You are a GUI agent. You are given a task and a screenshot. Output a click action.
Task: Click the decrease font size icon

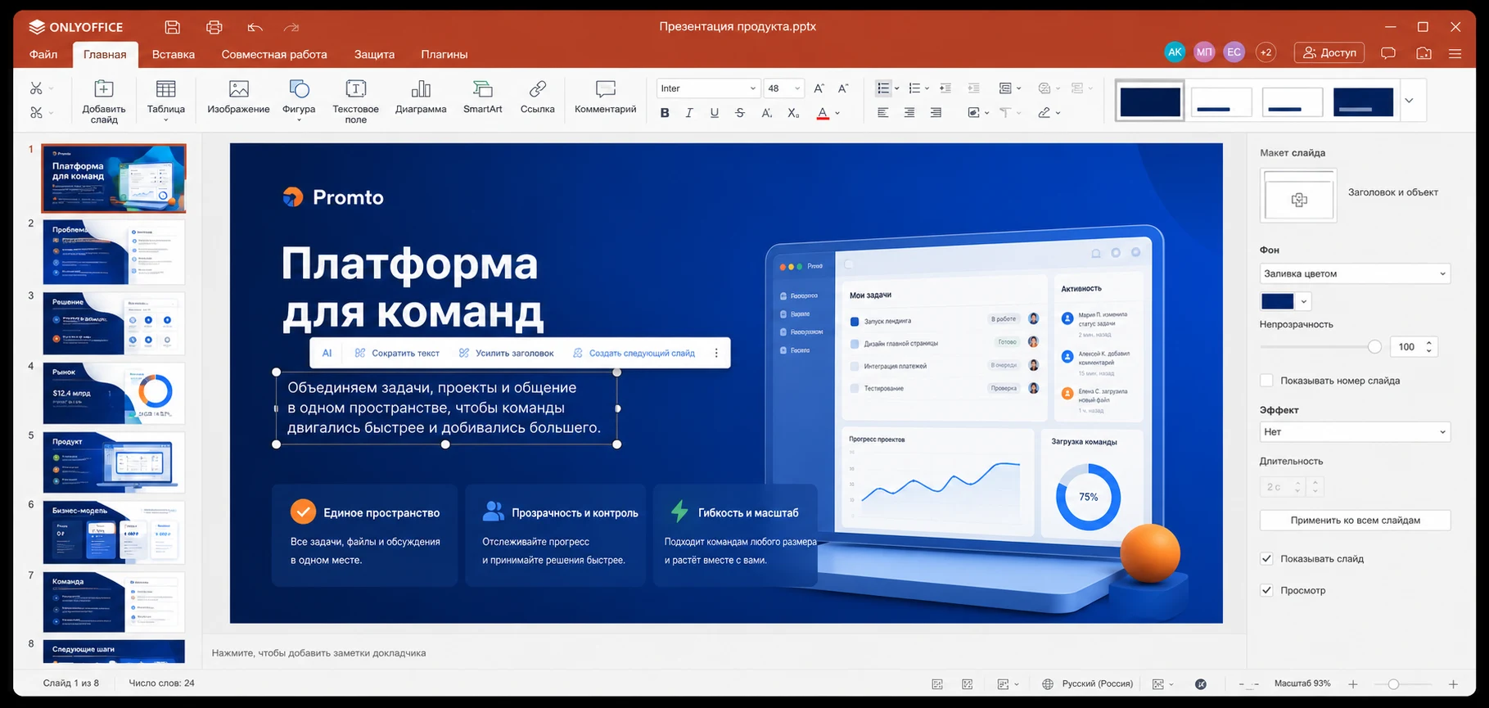pyautogui.click(x=843, y=88)
